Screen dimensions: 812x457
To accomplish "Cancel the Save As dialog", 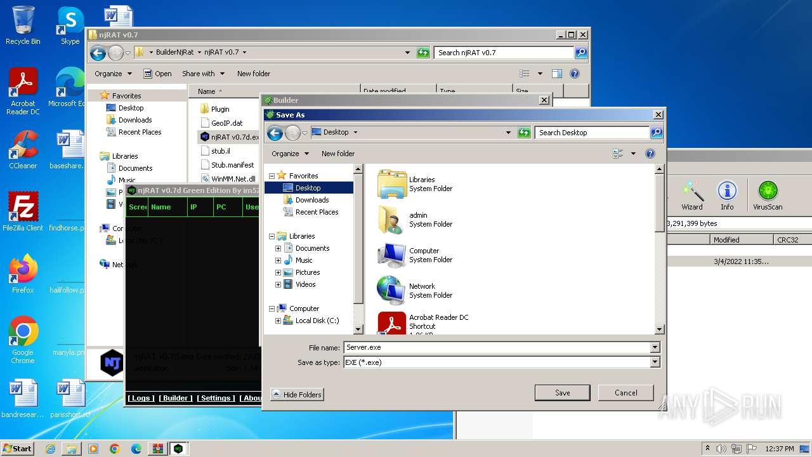I will (625, 392).
